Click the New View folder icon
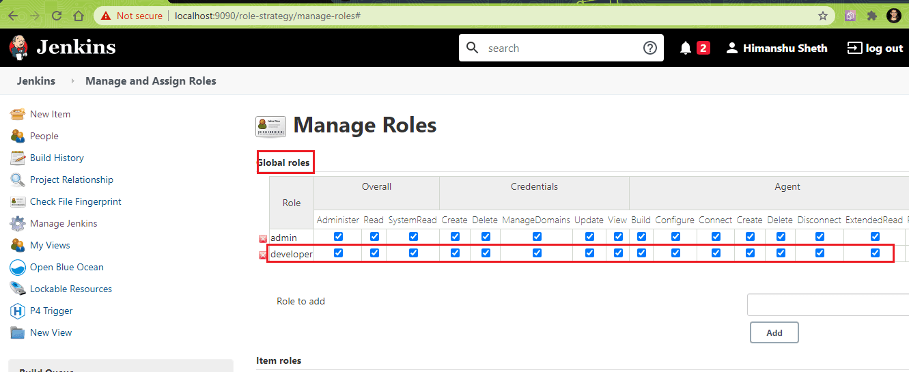Viewport: 909px width, 372px height. [18, 332]
